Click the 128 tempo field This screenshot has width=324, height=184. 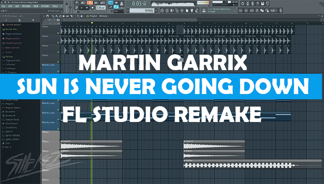pyautogui.click(x=101, y=8)
